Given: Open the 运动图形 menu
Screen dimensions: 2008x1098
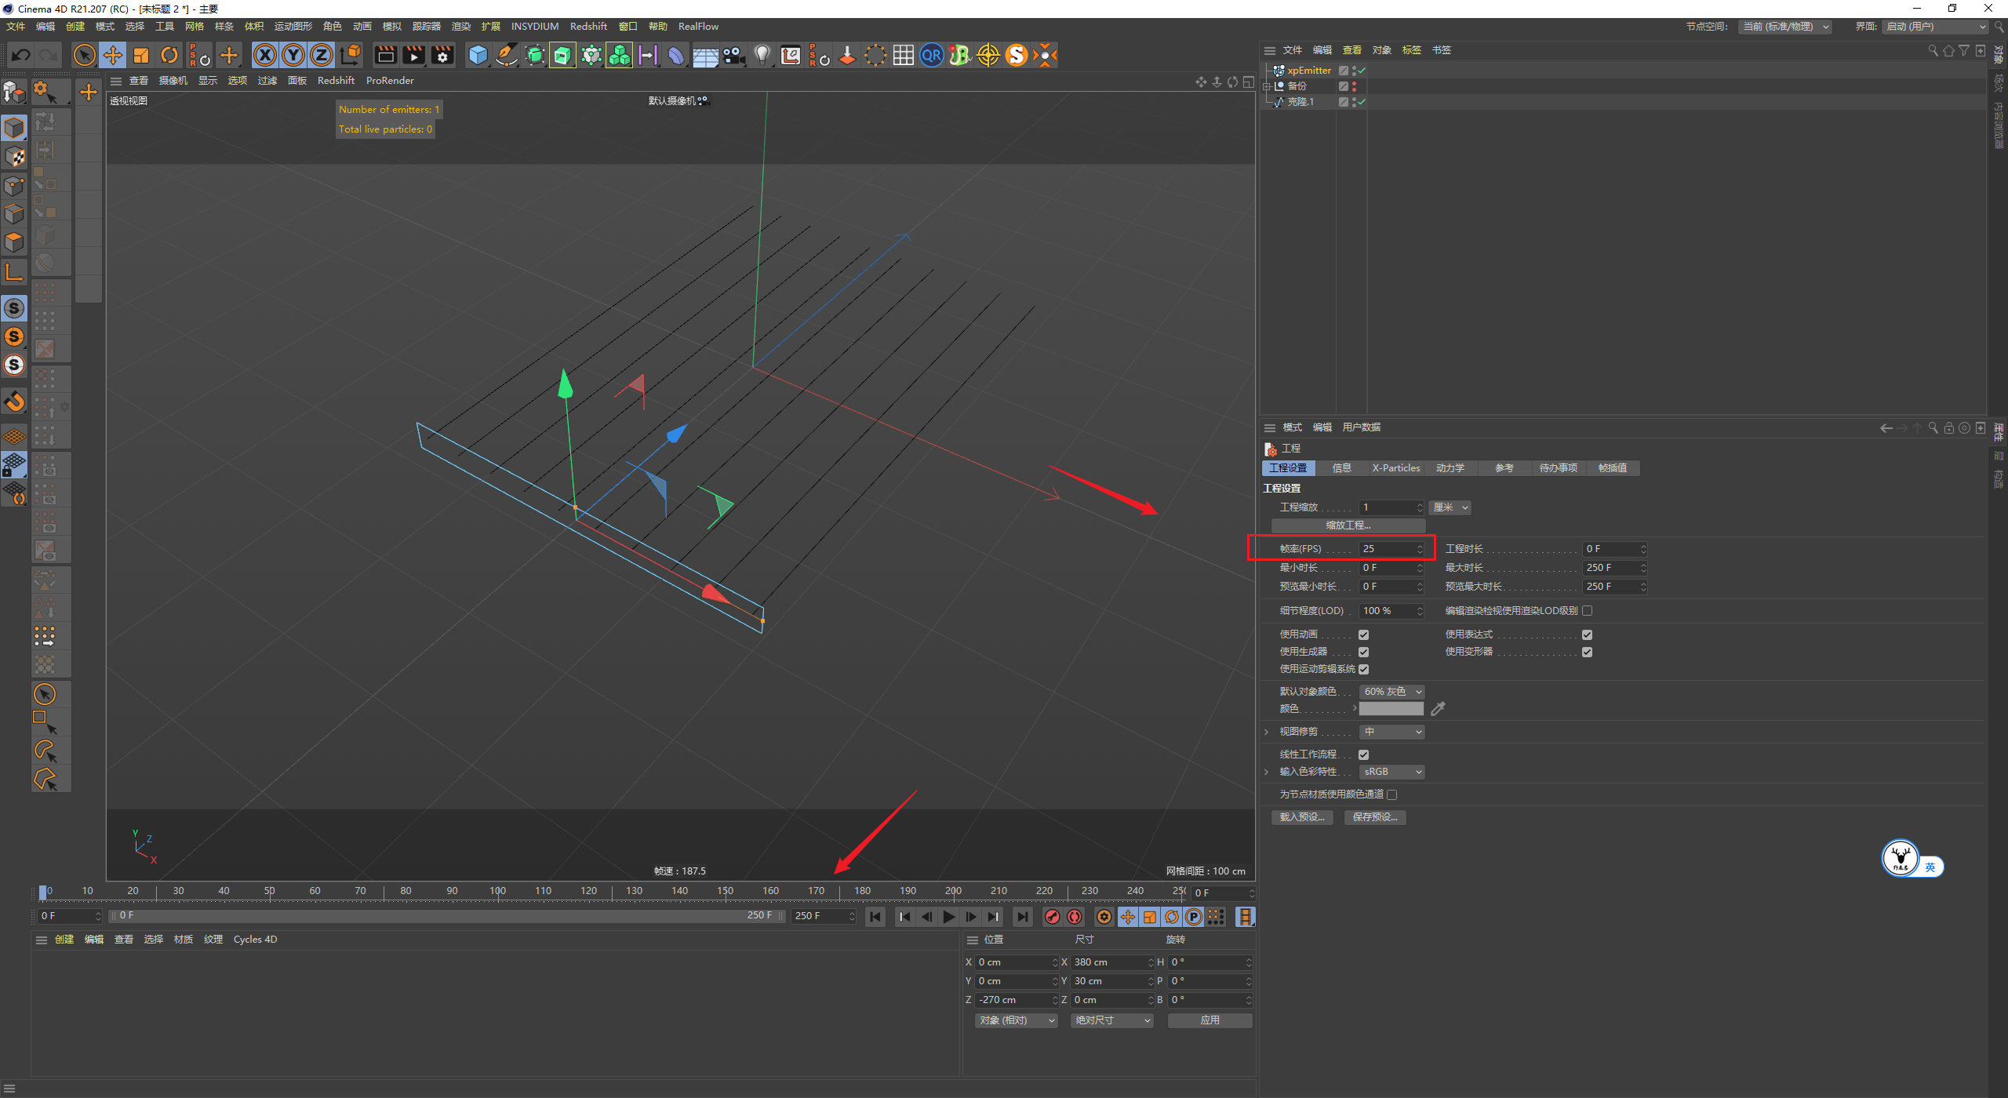Looking at the screenshot, I should 293,27.
